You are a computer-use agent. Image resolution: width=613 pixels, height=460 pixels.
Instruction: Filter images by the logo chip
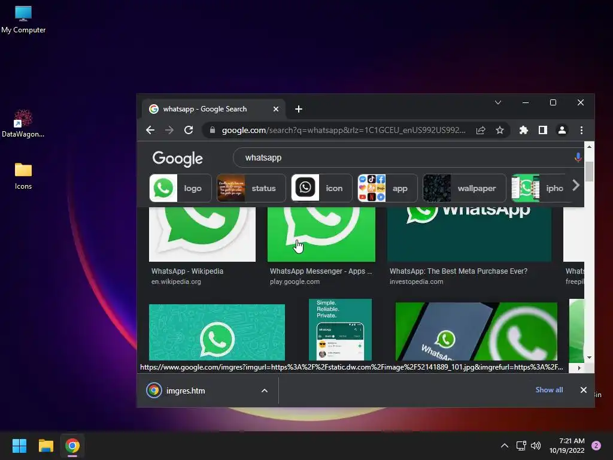pyautogui.click(x=180, y=188)
